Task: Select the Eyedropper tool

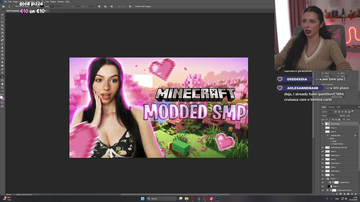Action: [x=2, y=36]
